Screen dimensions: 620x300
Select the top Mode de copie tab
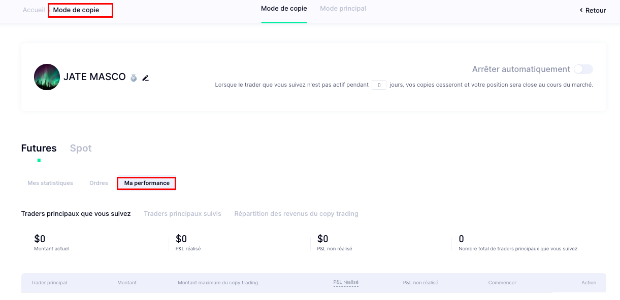coord(284,9)
